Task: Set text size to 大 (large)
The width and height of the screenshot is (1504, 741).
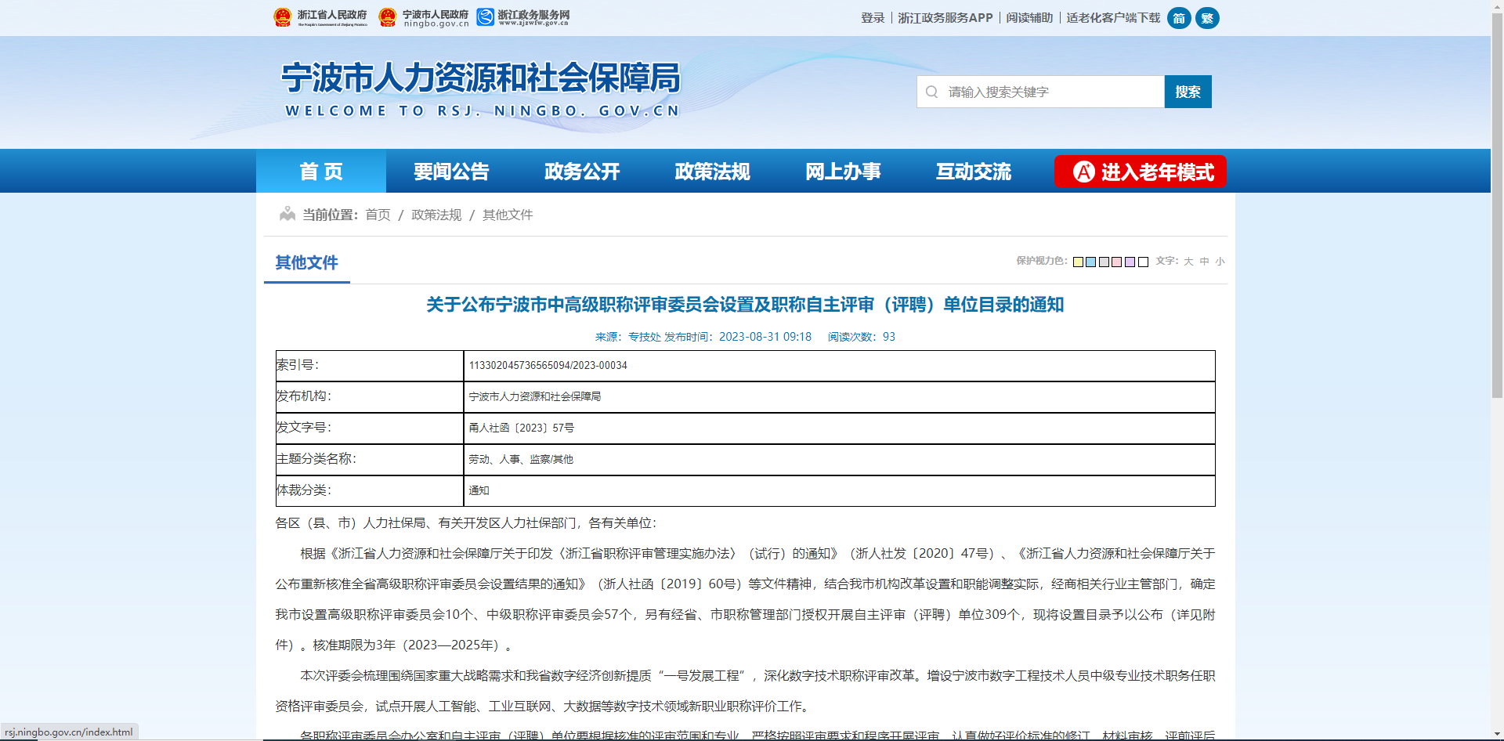Action: [1188, 262]
